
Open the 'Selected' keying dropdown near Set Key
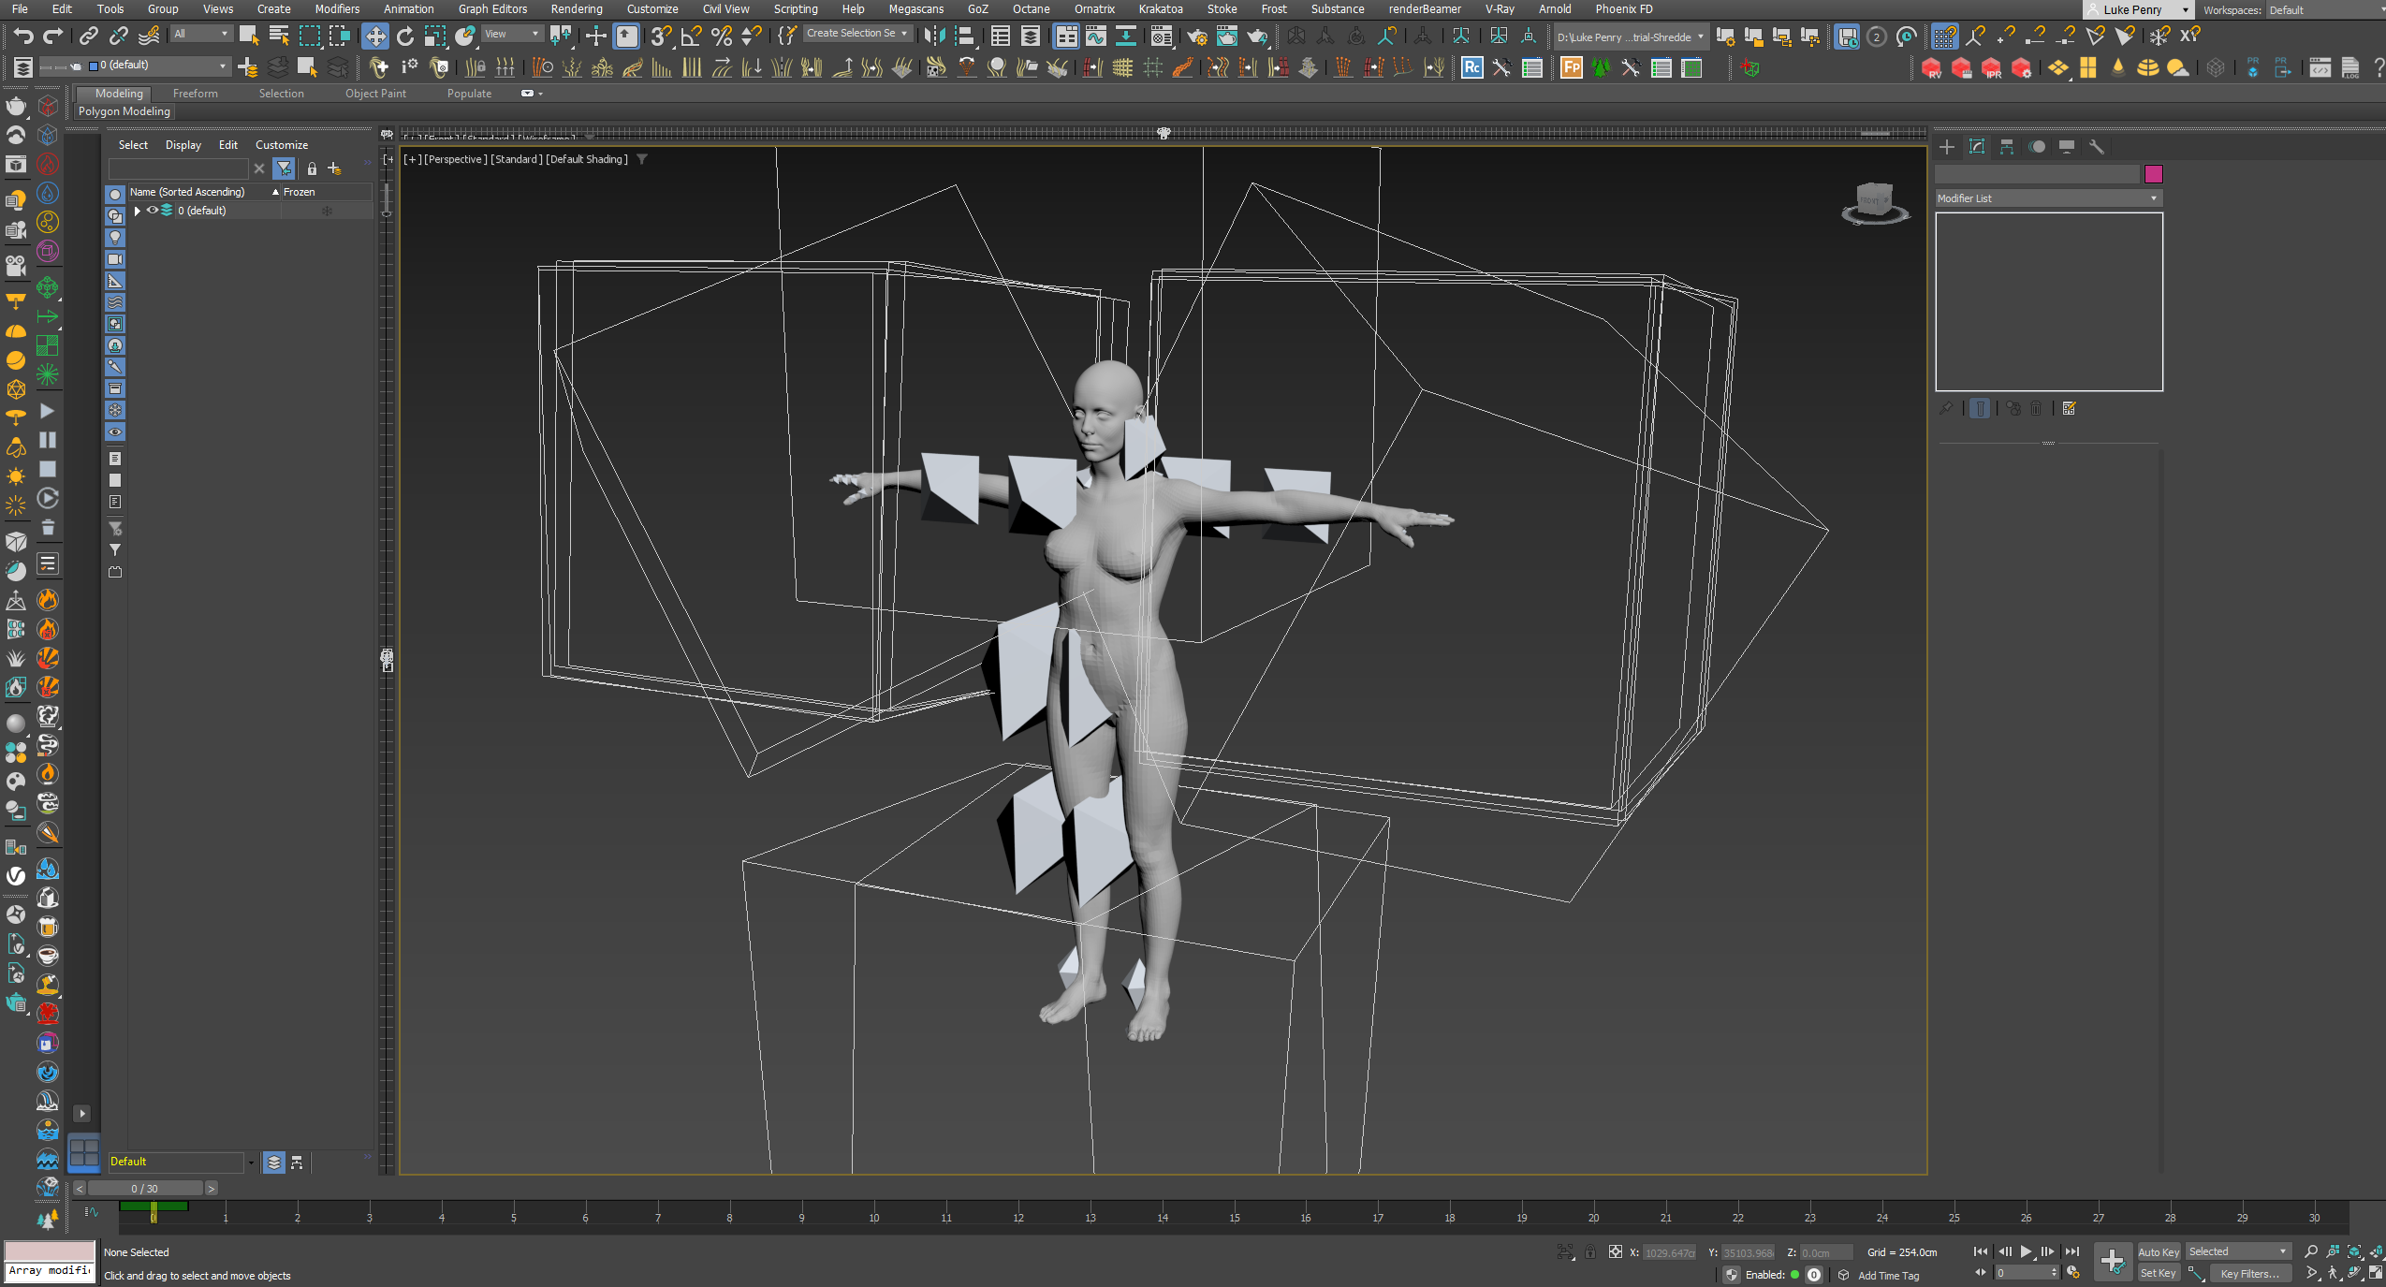(2237, 1251)
